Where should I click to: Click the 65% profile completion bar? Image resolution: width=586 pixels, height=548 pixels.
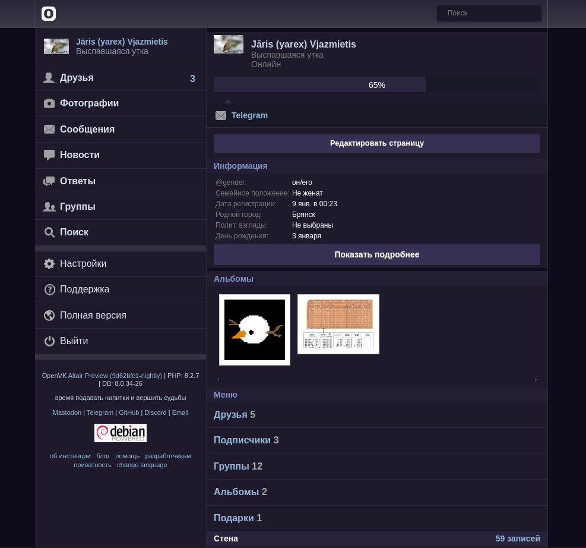click(x=376, y=84)
